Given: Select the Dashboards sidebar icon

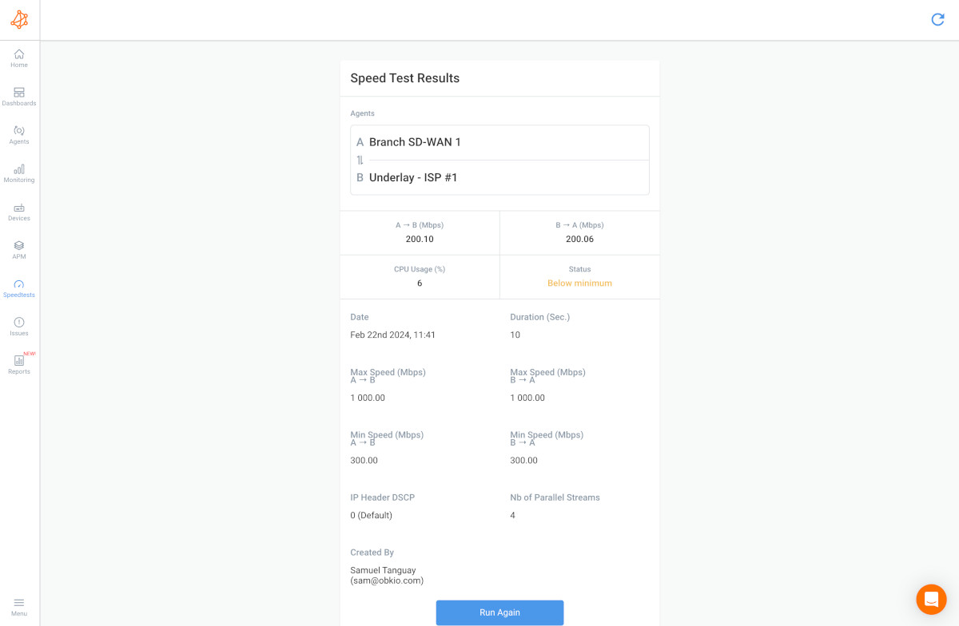Looking at the screenshot, I should (x=18, y=96).
